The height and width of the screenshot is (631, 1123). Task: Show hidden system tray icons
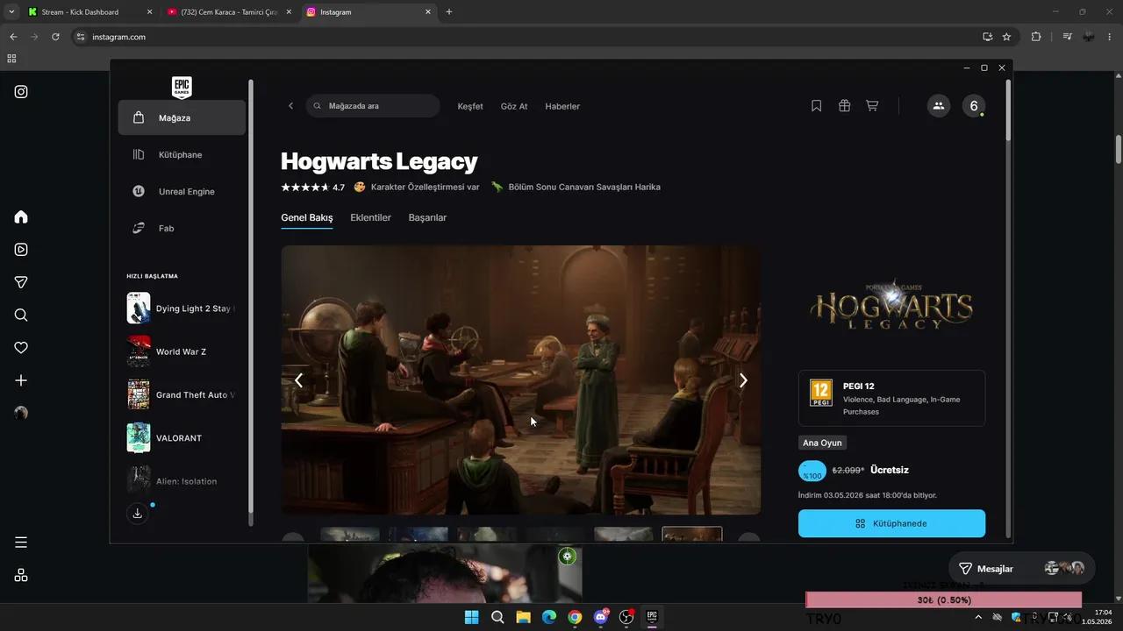(978, 617)
